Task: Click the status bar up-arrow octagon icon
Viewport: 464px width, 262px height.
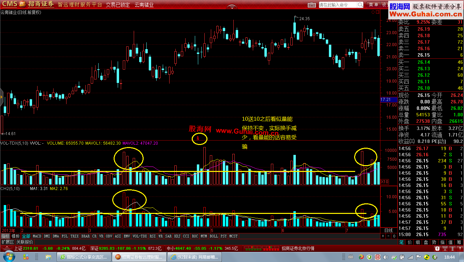Action: pos(437,249)
